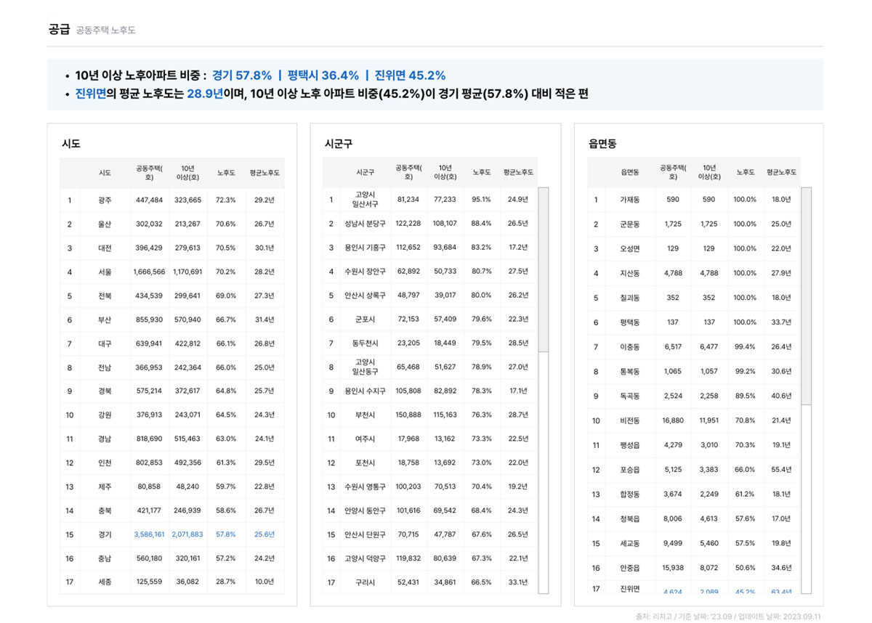Select the 울산 row name
Viewport: 872px width, 623px height.
pyautogui.click(x=105, y=224)
